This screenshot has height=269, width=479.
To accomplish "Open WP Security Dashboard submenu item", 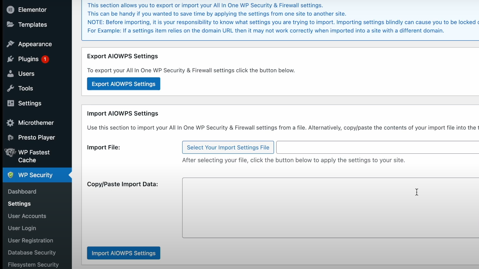I will tap(22, 192).
